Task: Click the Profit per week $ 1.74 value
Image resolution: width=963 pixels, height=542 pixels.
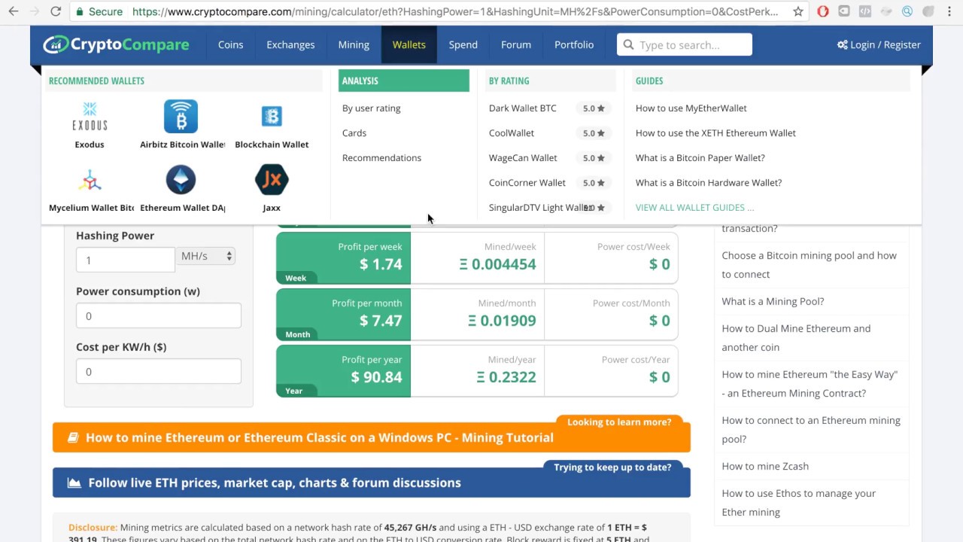Action: pyautogui.click(x=381, y=264)
